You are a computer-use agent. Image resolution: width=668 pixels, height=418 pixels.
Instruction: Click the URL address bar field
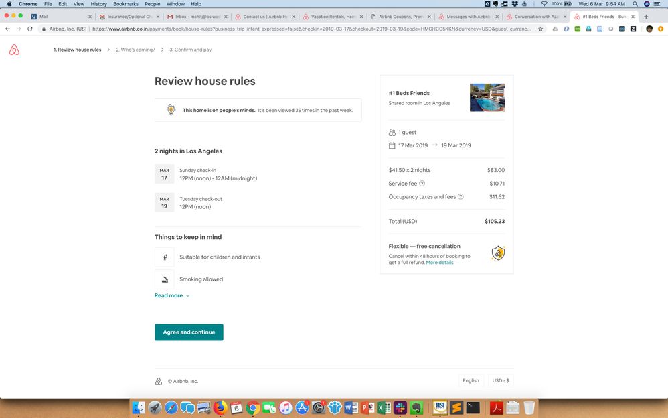308,29
